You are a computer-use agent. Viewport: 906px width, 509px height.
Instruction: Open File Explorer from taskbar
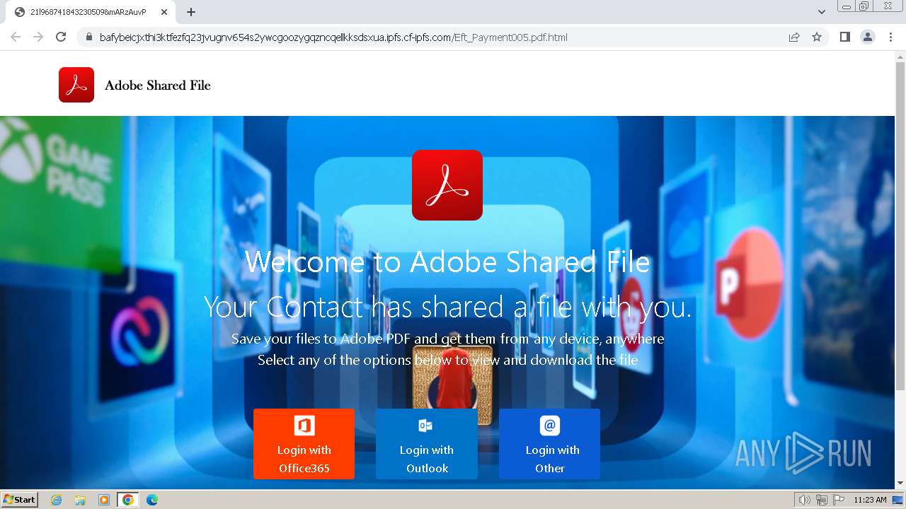80,500
